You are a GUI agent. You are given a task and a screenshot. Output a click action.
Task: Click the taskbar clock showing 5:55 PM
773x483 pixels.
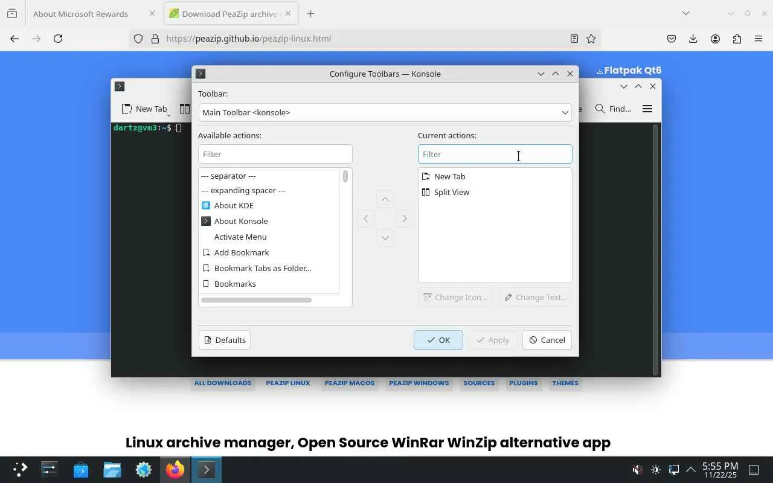tap(720, 470)
